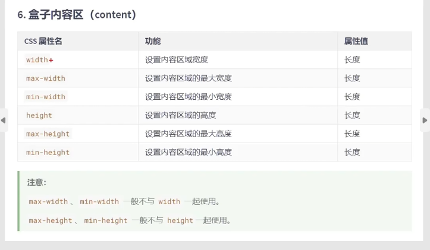Click the right next-page arrow
This screenshot has width=430, height=250.
tap(425, 120)
